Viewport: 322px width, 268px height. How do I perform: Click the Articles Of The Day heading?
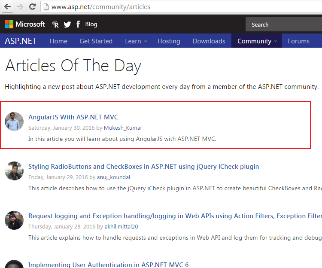tap(73, 66)
